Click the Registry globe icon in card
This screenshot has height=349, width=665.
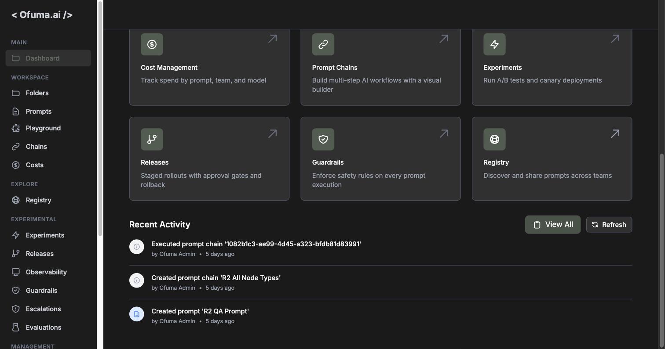(494, 139)
